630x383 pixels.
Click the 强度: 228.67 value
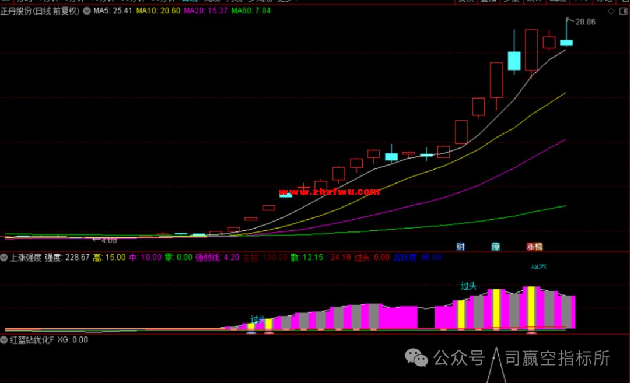pos(67,258)
